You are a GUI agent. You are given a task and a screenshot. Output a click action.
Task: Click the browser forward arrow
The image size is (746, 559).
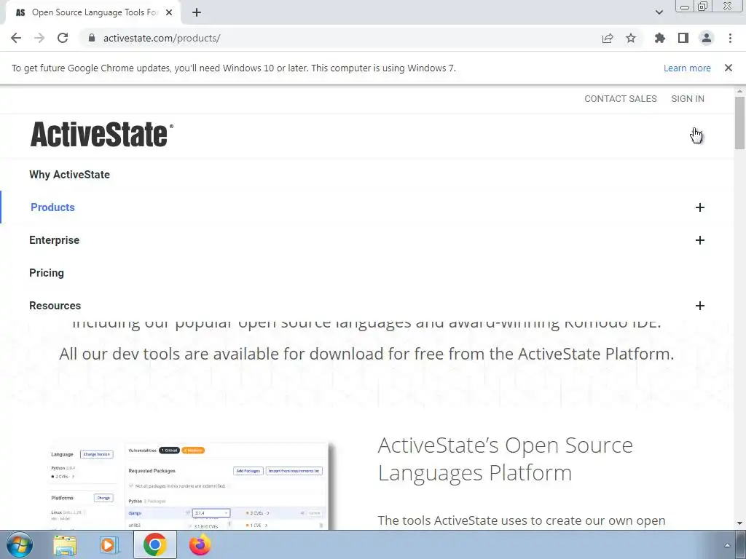pos(39,38)
